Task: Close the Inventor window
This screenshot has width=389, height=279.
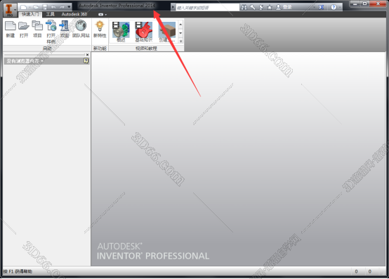Action: pos(378,4)
